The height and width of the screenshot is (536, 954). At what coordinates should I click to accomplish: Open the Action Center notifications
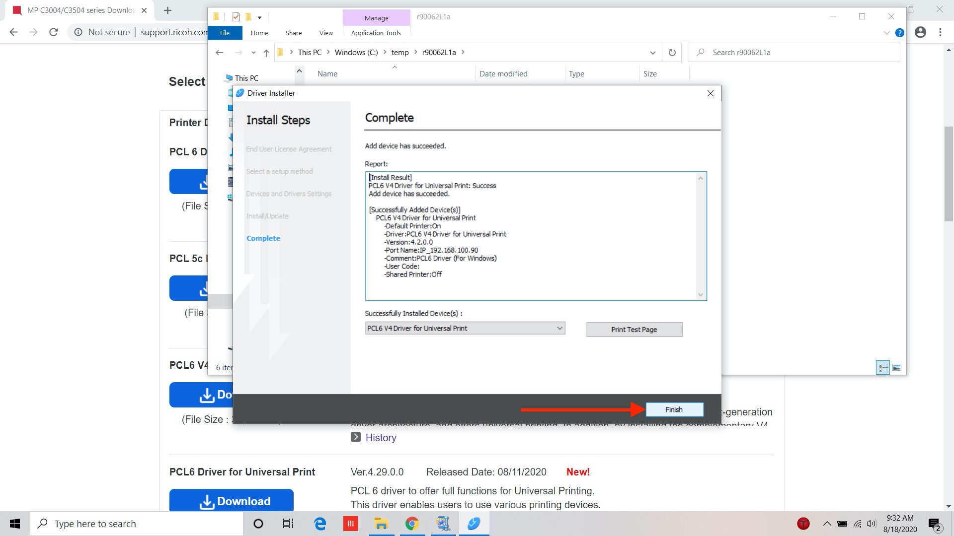pos(935,524)
